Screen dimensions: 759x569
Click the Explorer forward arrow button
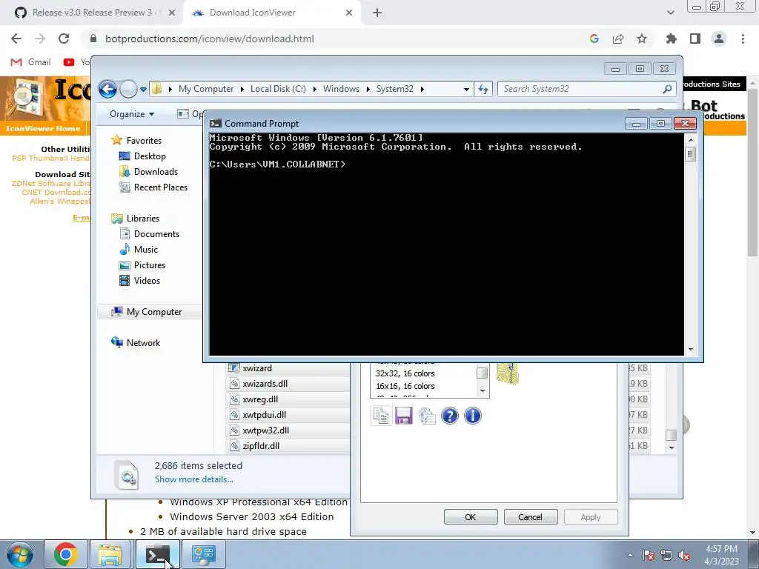click(128, 89)
